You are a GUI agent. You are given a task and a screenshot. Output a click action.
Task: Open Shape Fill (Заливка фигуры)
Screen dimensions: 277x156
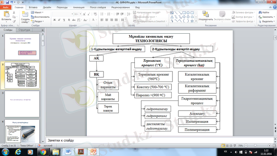pos(242,12)
